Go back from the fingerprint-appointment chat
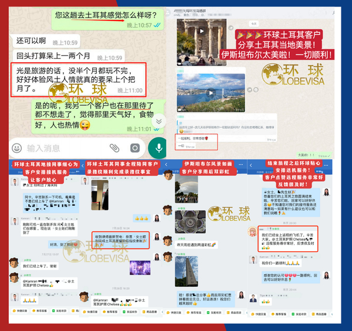The width and height of the screenshot is (352, 331). pos(82,166)
